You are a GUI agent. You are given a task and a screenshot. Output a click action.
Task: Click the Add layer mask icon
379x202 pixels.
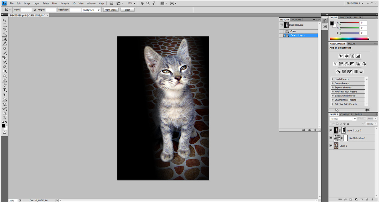tap(351, 199)
